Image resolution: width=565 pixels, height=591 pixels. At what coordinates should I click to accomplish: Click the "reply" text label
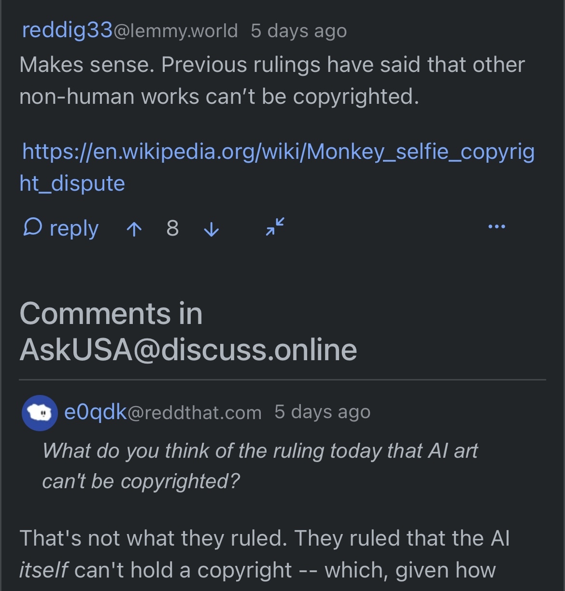[x=74, y=228]
